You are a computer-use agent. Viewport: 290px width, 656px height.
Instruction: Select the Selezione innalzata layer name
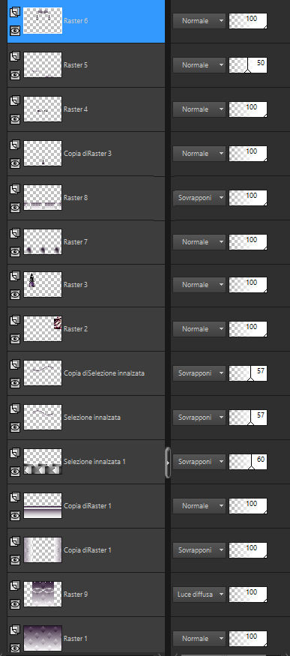tap(92, 418)
